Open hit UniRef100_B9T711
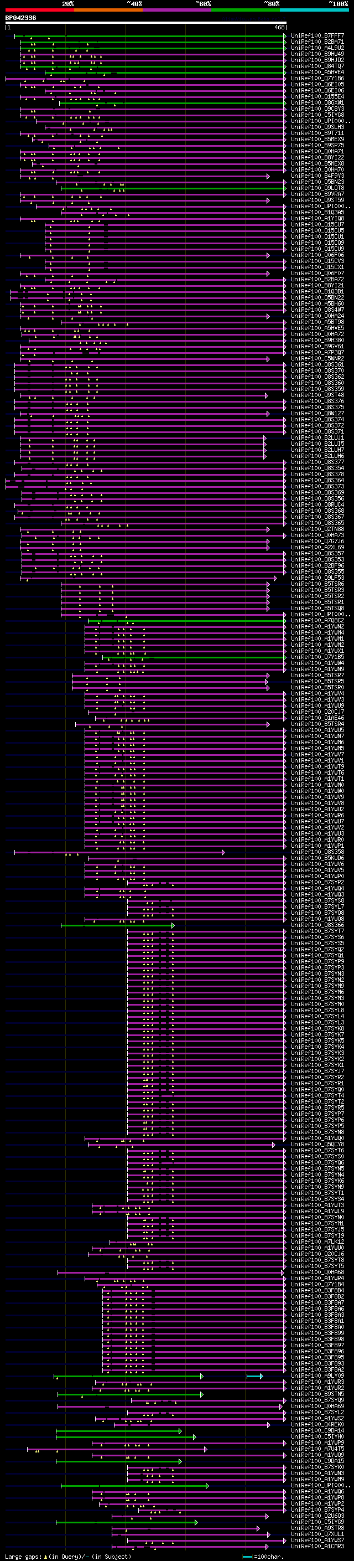The width and height of the screenshot is (354, 1561). coord(317,133)
